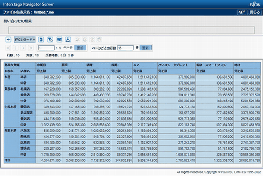Select the 東部本部 row header cell
This screenshot has height=176, width=263.
click(x=11, y=95)
